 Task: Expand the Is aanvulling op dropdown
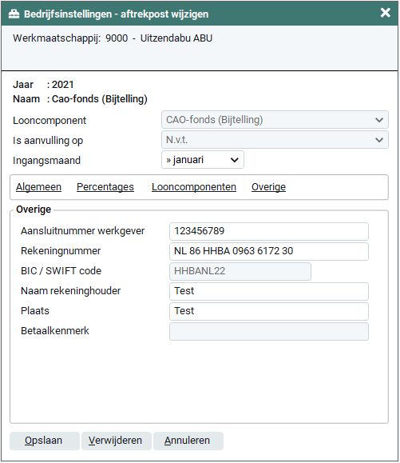pyautogui.click(x=275, y=140)
